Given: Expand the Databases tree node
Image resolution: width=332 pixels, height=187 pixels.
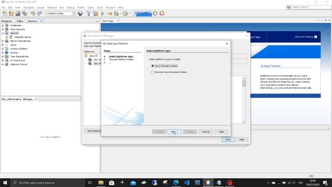Looking at the screenshot, I should [3, 25].
